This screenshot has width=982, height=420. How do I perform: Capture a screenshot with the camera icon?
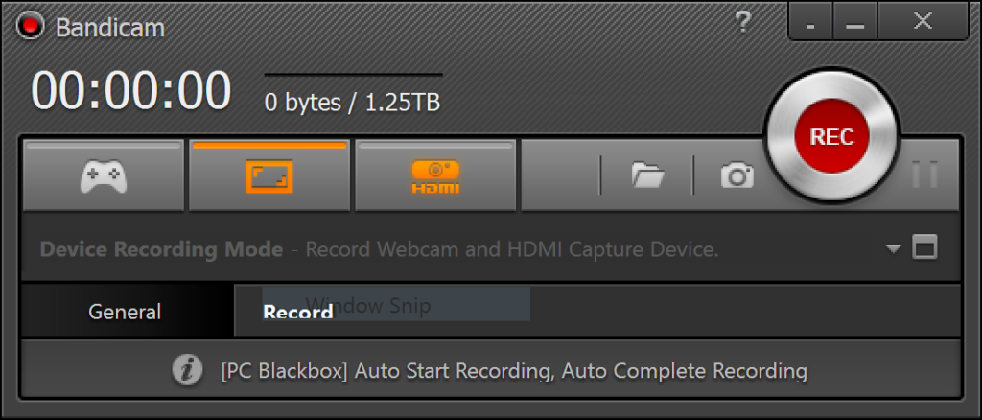coord(737,175)
